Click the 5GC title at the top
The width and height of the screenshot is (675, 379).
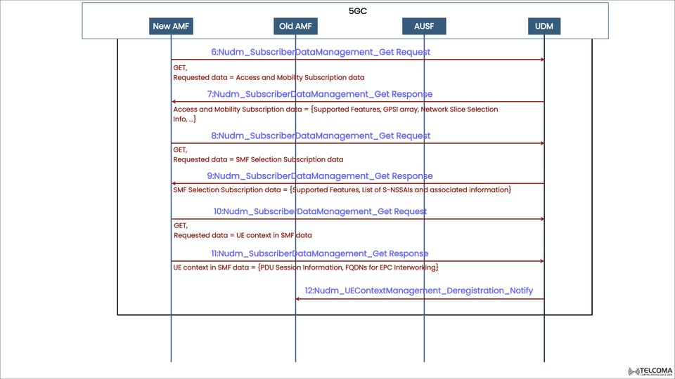pos(358,11)
